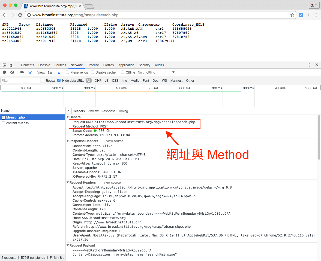Enable screenshot capture with camera icon

(x=22, y=72)
